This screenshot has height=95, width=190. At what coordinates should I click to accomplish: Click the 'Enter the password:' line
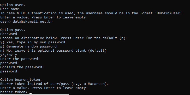point(20,59)
